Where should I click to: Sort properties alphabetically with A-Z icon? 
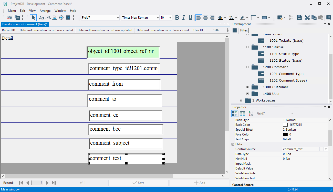250,114
